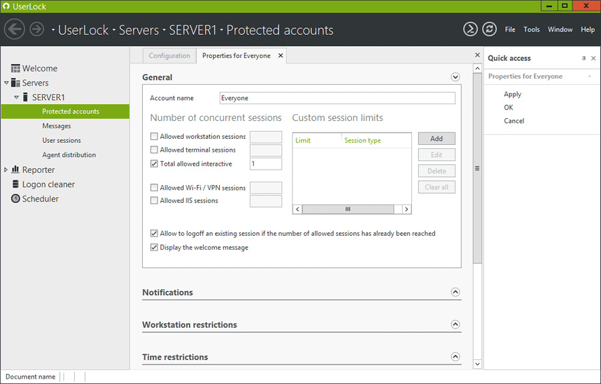Click the back navigation arrow icon
The image size is (601, 384).
point(15,29)
